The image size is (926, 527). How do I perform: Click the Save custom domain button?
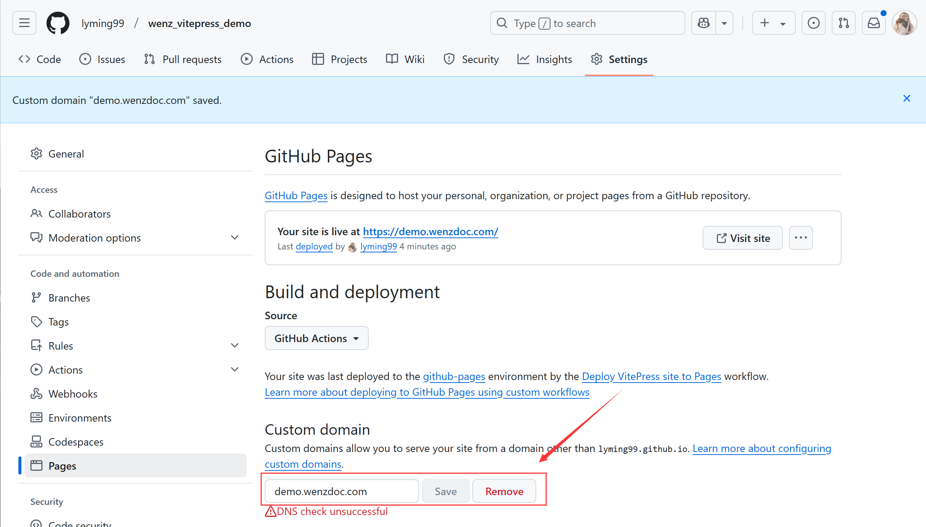tap(446, 491)
